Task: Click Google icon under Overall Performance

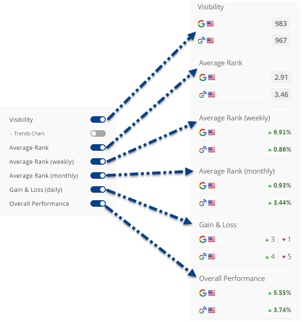Action: click(203, 293)
